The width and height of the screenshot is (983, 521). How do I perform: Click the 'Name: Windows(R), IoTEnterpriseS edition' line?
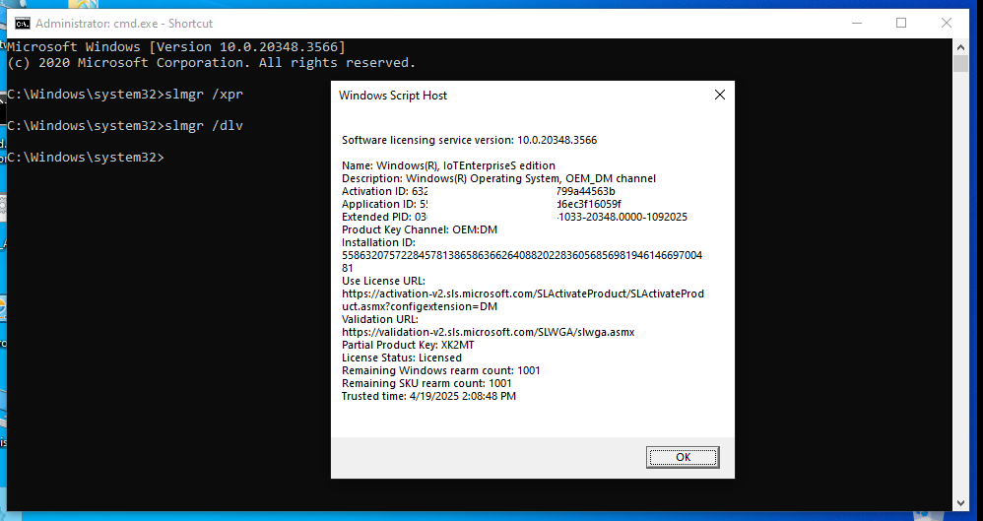pos(448,165)
